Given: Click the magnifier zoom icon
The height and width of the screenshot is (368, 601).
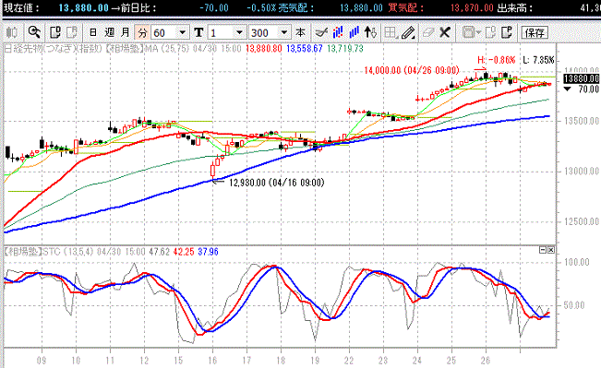Looking at the screenshot, I should point(34,32).
